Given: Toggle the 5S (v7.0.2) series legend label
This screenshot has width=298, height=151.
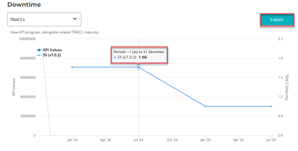Looking at the screenshot, I should [x=52, y=55].
